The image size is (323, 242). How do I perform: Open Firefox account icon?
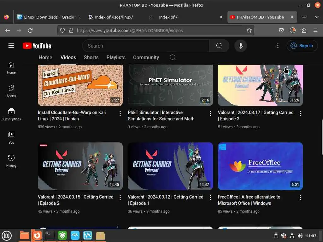[292, 31]
